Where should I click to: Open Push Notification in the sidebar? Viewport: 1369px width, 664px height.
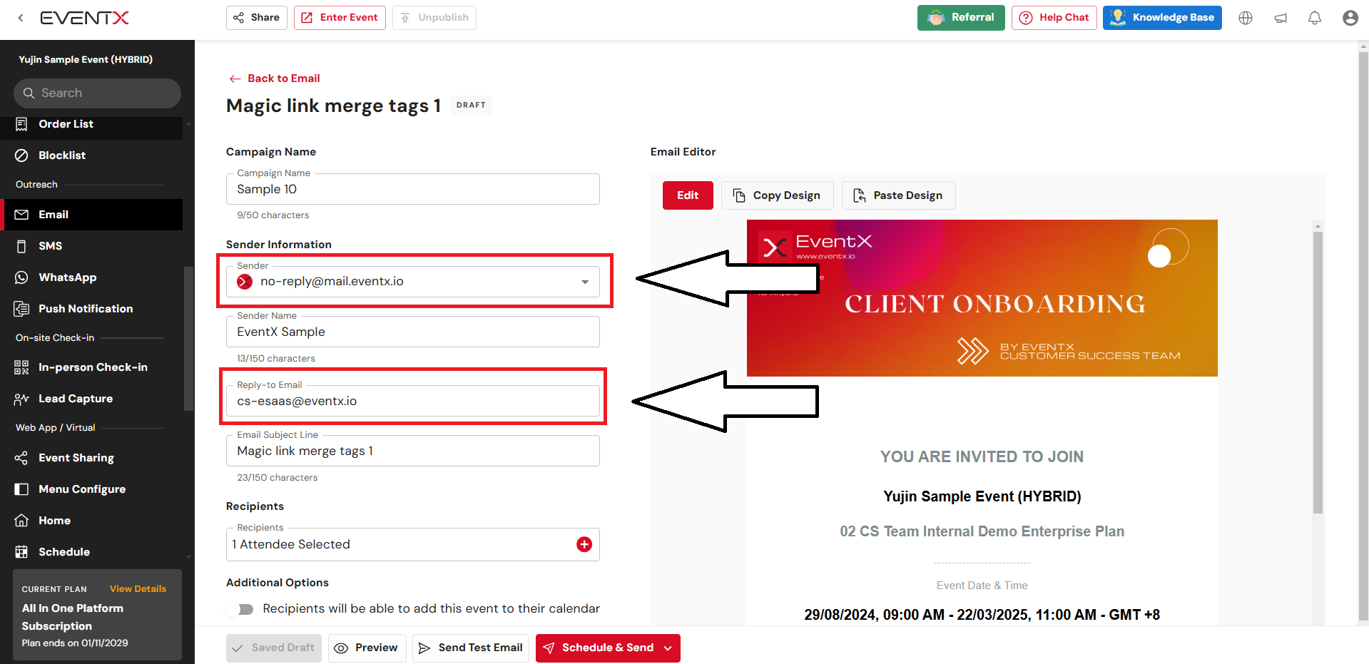point(86,309)
